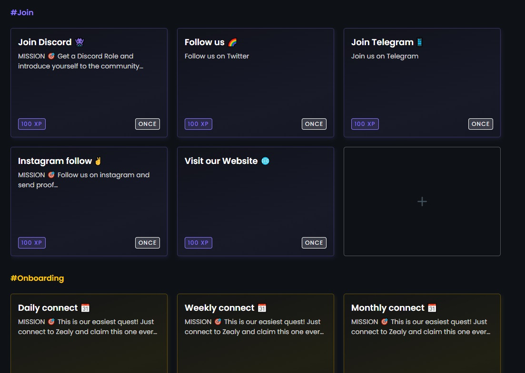Add a new quest with the plus card

pos(422,201)
